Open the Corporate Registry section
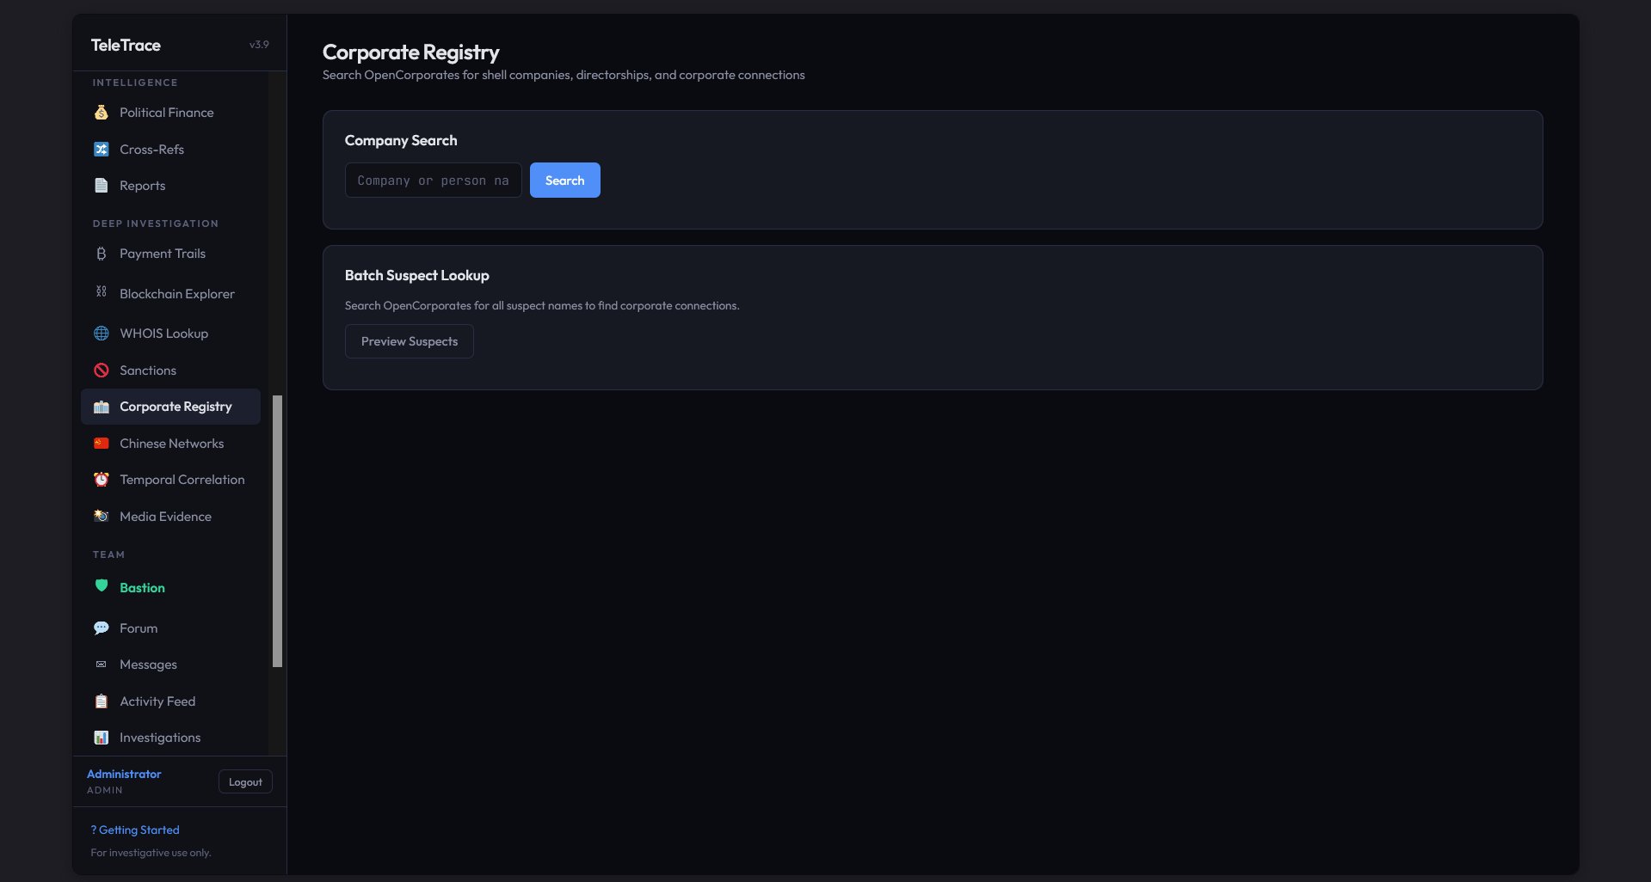1651x882 pixels. (x=169, y=406)
